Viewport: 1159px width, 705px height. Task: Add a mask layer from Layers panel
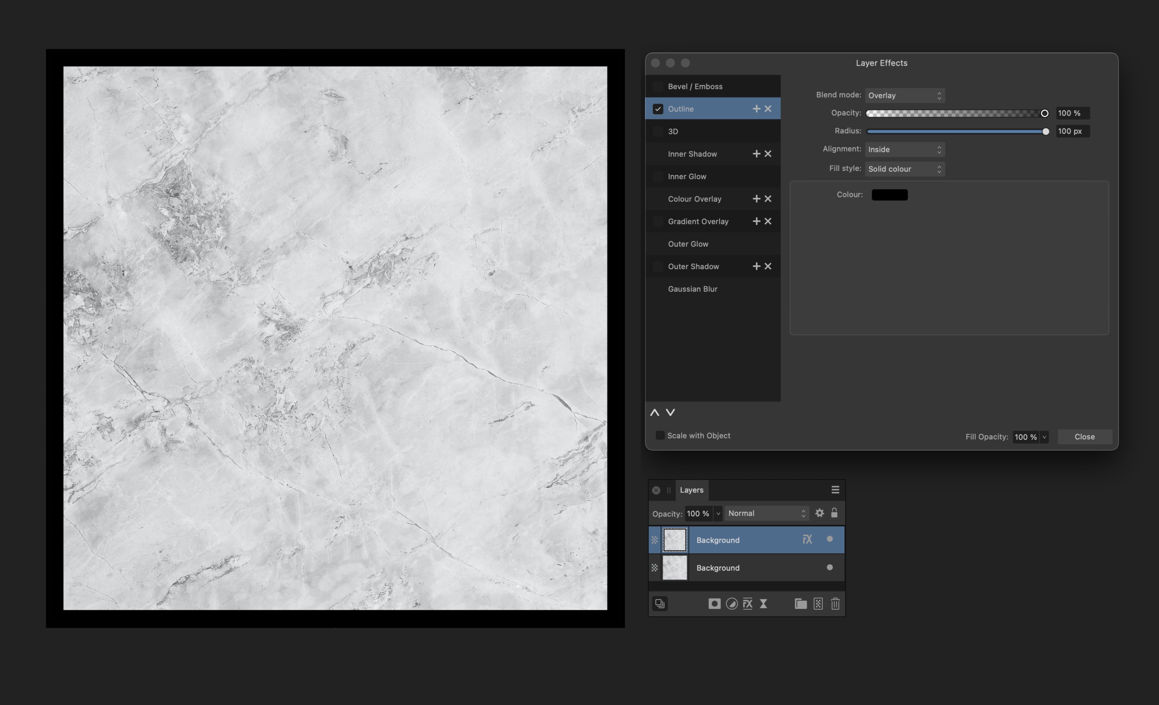click(x=714, y=604)
